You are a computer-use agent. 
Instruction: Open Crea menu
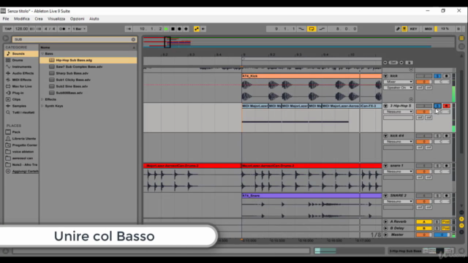(39, 19)
